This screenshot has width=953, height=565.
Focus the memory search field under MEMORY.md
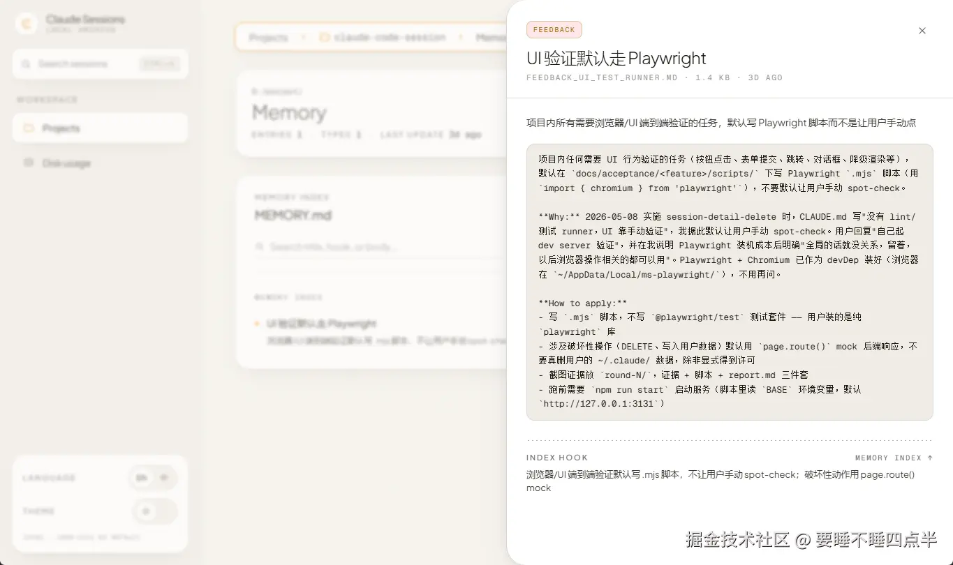[x=381, y=247]
